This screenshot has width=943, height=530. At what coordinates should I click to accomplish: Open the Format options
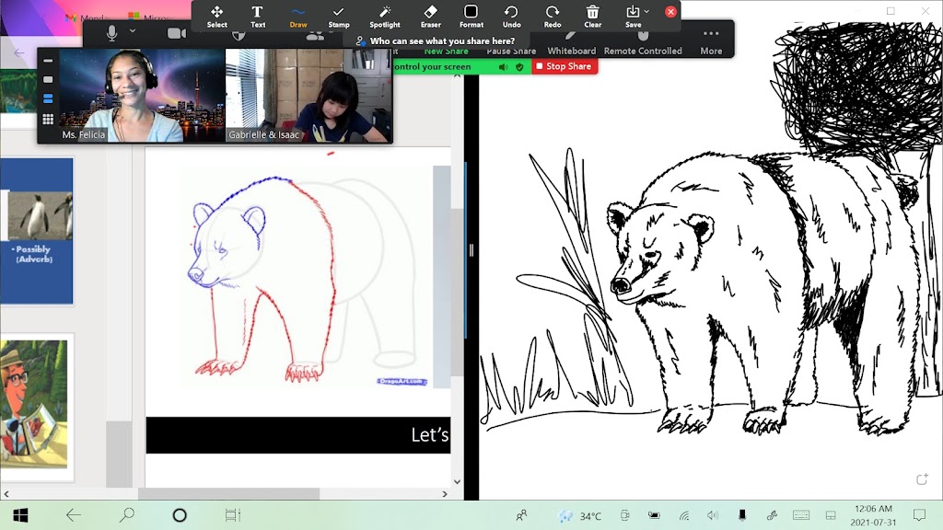tap(471, 17)
